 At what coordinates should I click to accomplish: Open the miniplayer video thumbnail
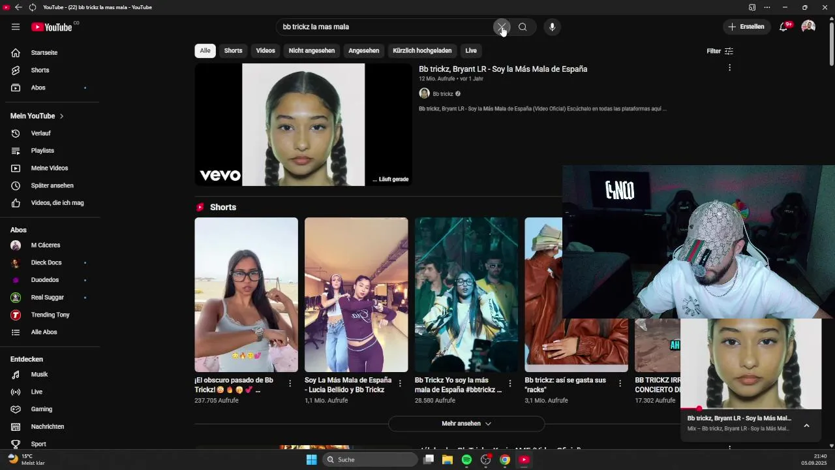[751, 364]
